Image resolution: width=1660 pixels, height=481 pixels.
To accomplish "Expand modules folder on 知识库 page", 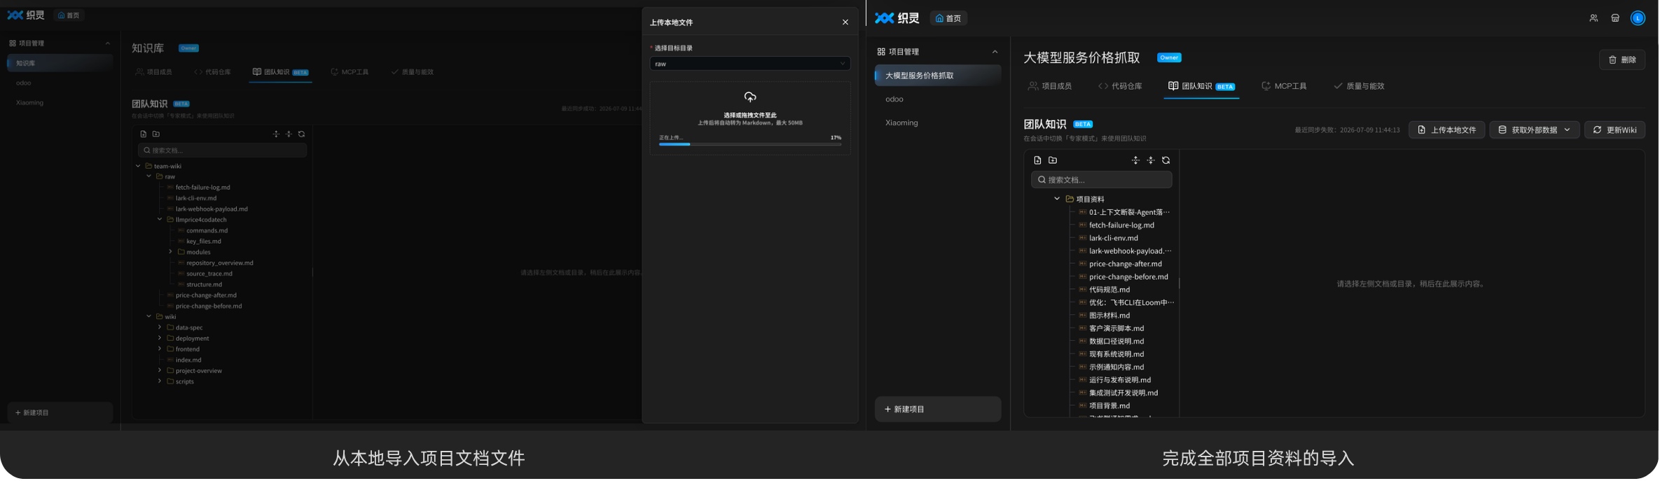I will (x=170, y=252).
